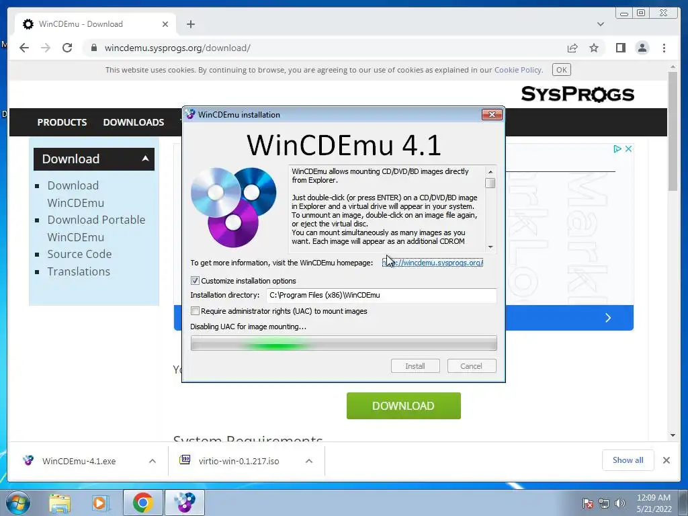Click the SysProgs logo
688x516 pixels.
(x=577, y=94)
